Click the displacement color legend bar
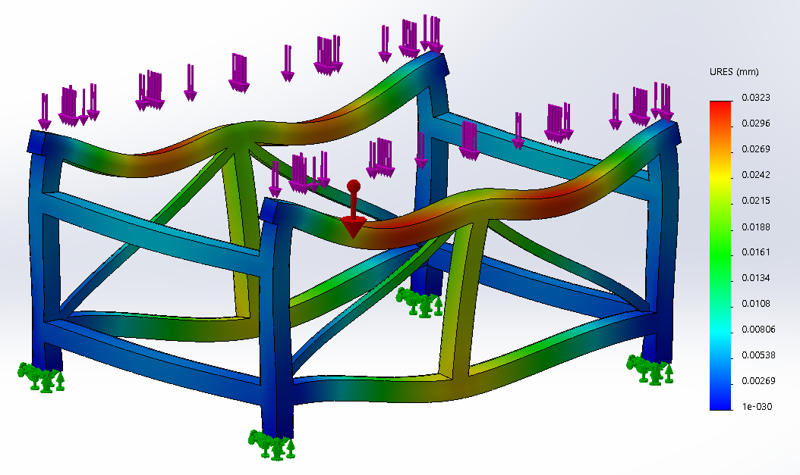The height and width of the screenshot is (475, 800). coord(720,255)
